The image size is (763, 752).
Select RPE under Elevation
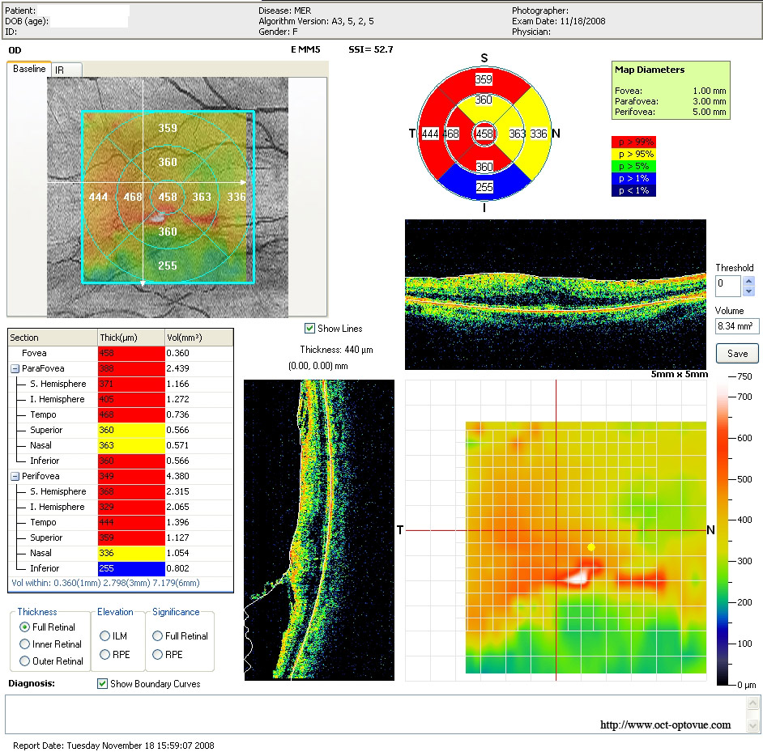tap(104, 655)
